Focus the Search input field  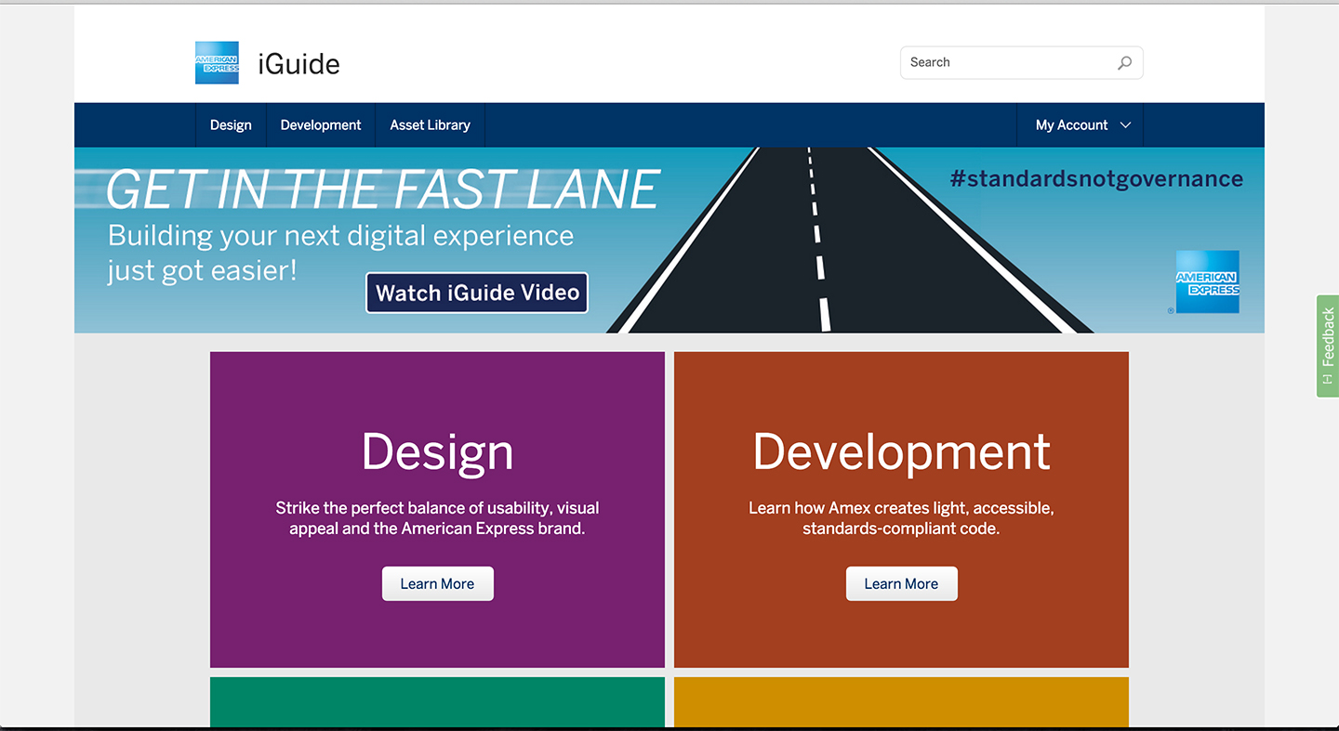1021,62
